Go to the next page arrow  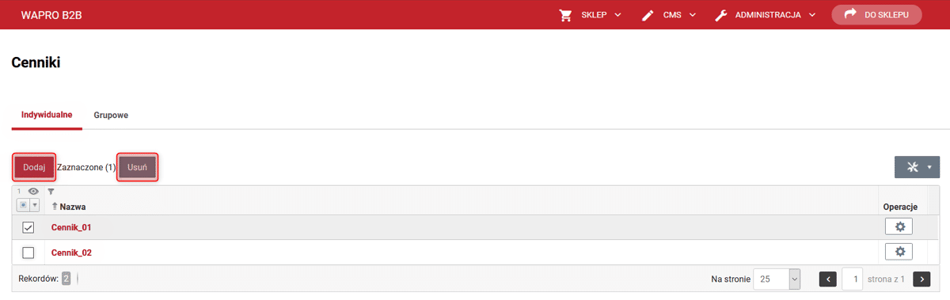point(921,279)
